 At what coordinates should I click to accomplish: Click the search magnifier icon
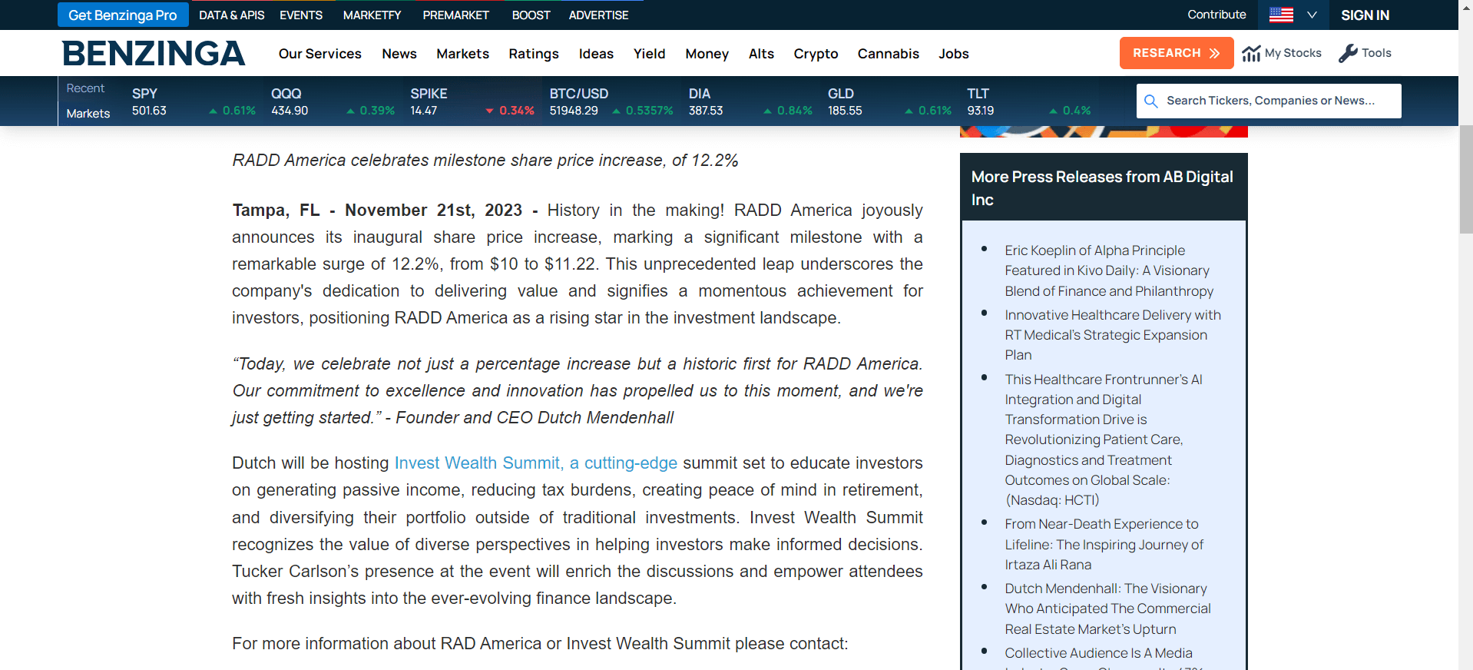click(1150, 101)
